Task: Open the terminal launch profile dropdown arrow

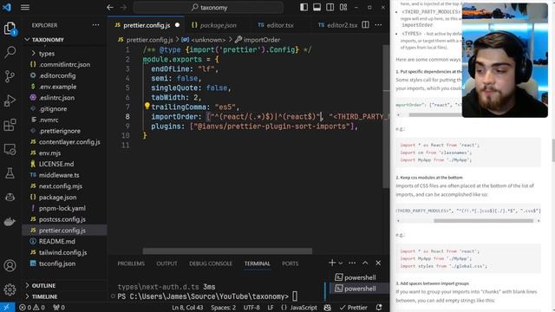Action: [x=341, y=263]
